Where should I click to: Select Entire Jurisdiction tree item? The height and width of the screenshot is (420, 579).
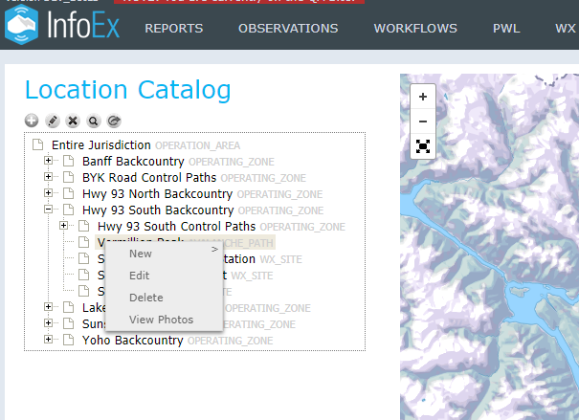101,145
